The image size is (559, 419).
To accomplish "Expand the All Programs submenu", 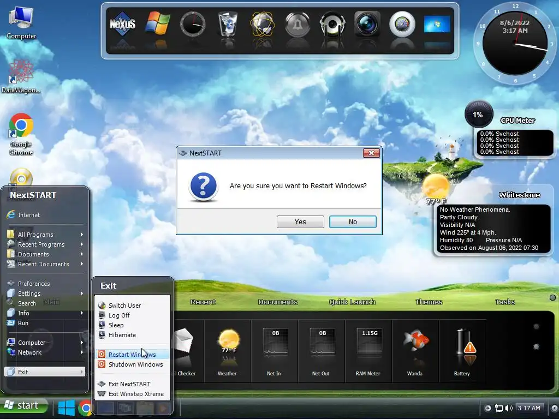I will click(x=45, y=235).
